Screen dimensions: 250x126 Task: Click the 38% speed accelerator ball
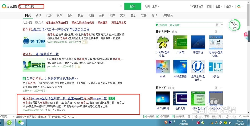pos(234,25)
